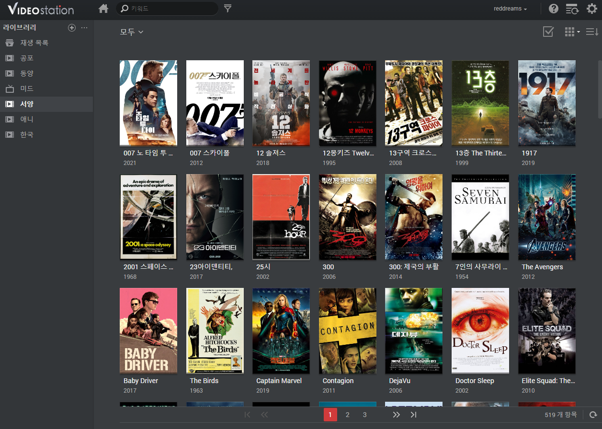Go to page 3

(364, 415)
